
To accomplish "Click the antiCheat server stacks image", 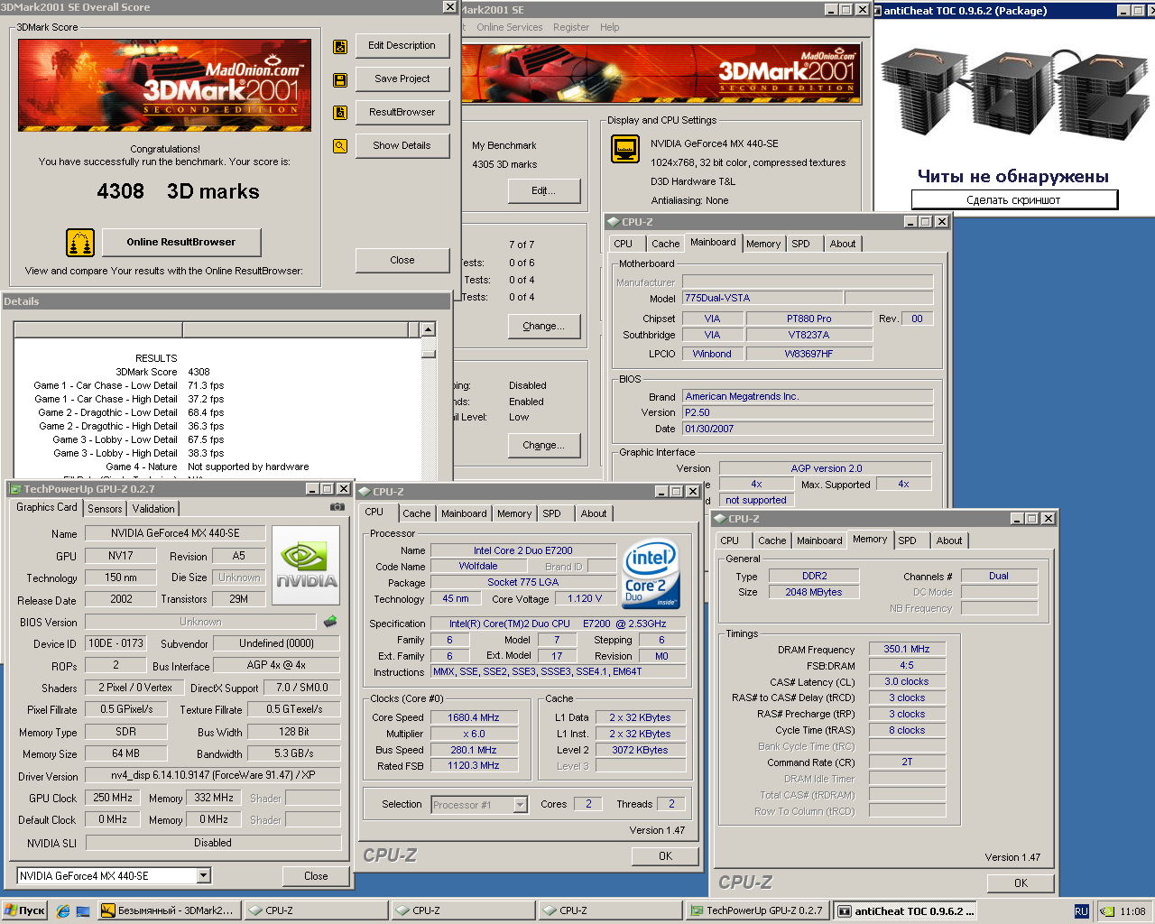I will 1014,93.
